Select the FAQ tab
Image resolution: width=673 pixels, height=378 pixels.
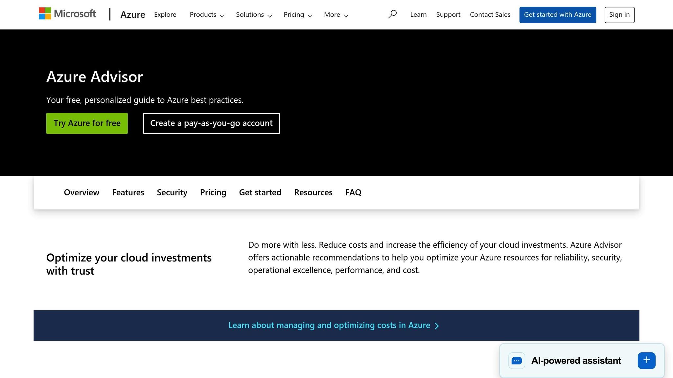353,192
